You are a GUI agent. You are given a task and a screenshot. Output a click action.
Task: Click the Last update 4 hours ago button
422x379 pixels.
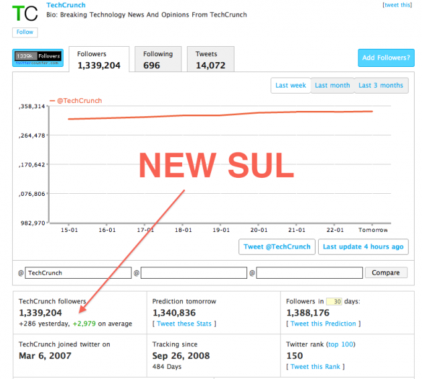coord(363,247)
